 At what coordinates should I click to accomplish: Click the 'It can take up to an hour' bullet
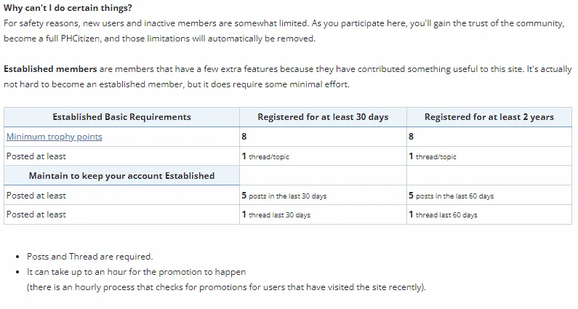pos(137,272)
